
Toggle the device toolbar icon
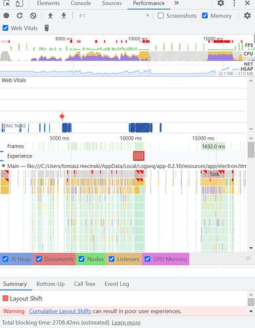click(x=19, y=3)
